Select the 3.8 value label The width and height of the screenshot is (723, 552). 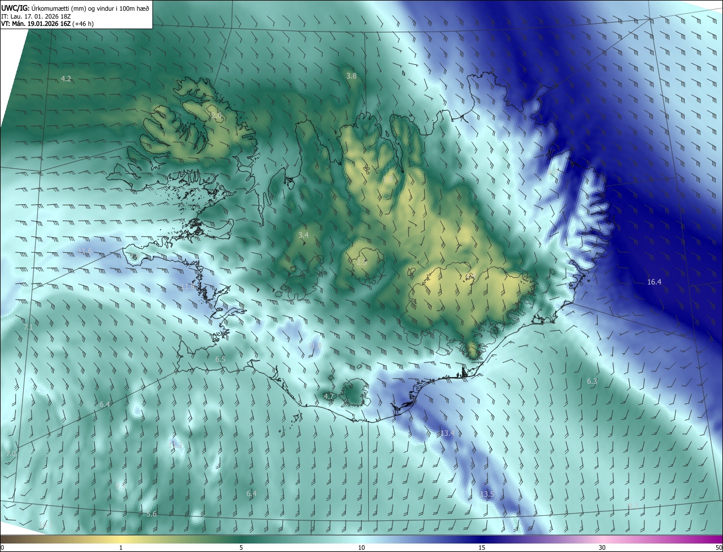[x=351, y=75]
